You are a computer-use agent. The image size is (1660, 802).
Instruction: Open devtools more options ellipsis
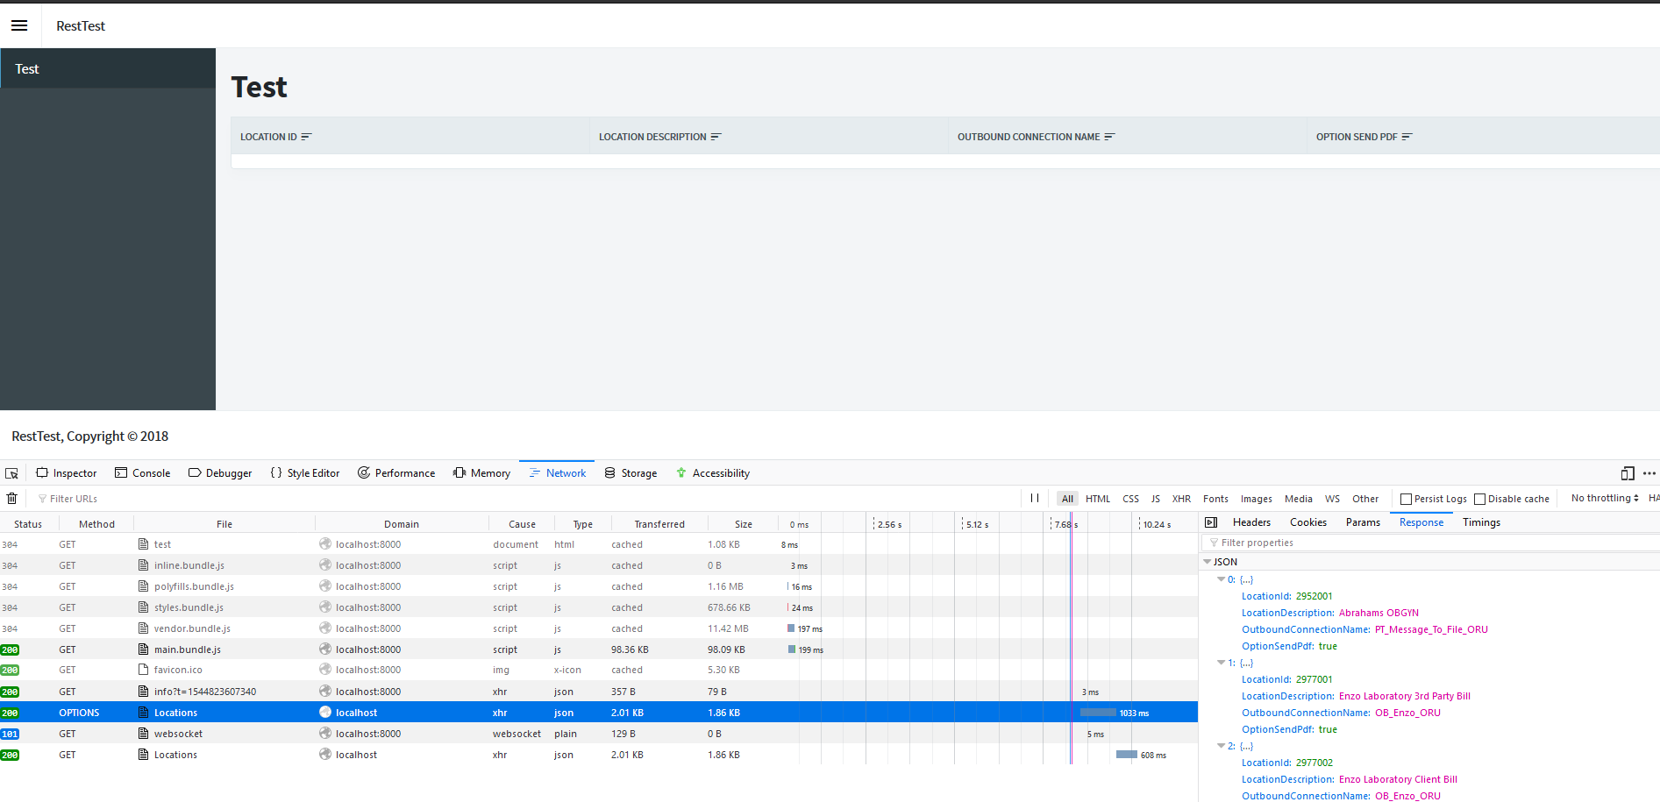[1649, 473]
